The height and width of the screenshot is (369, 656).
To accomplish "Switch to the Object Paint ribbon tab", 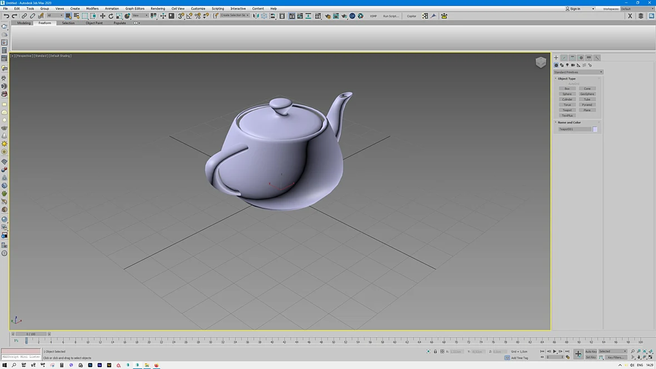I will (94, 23).
